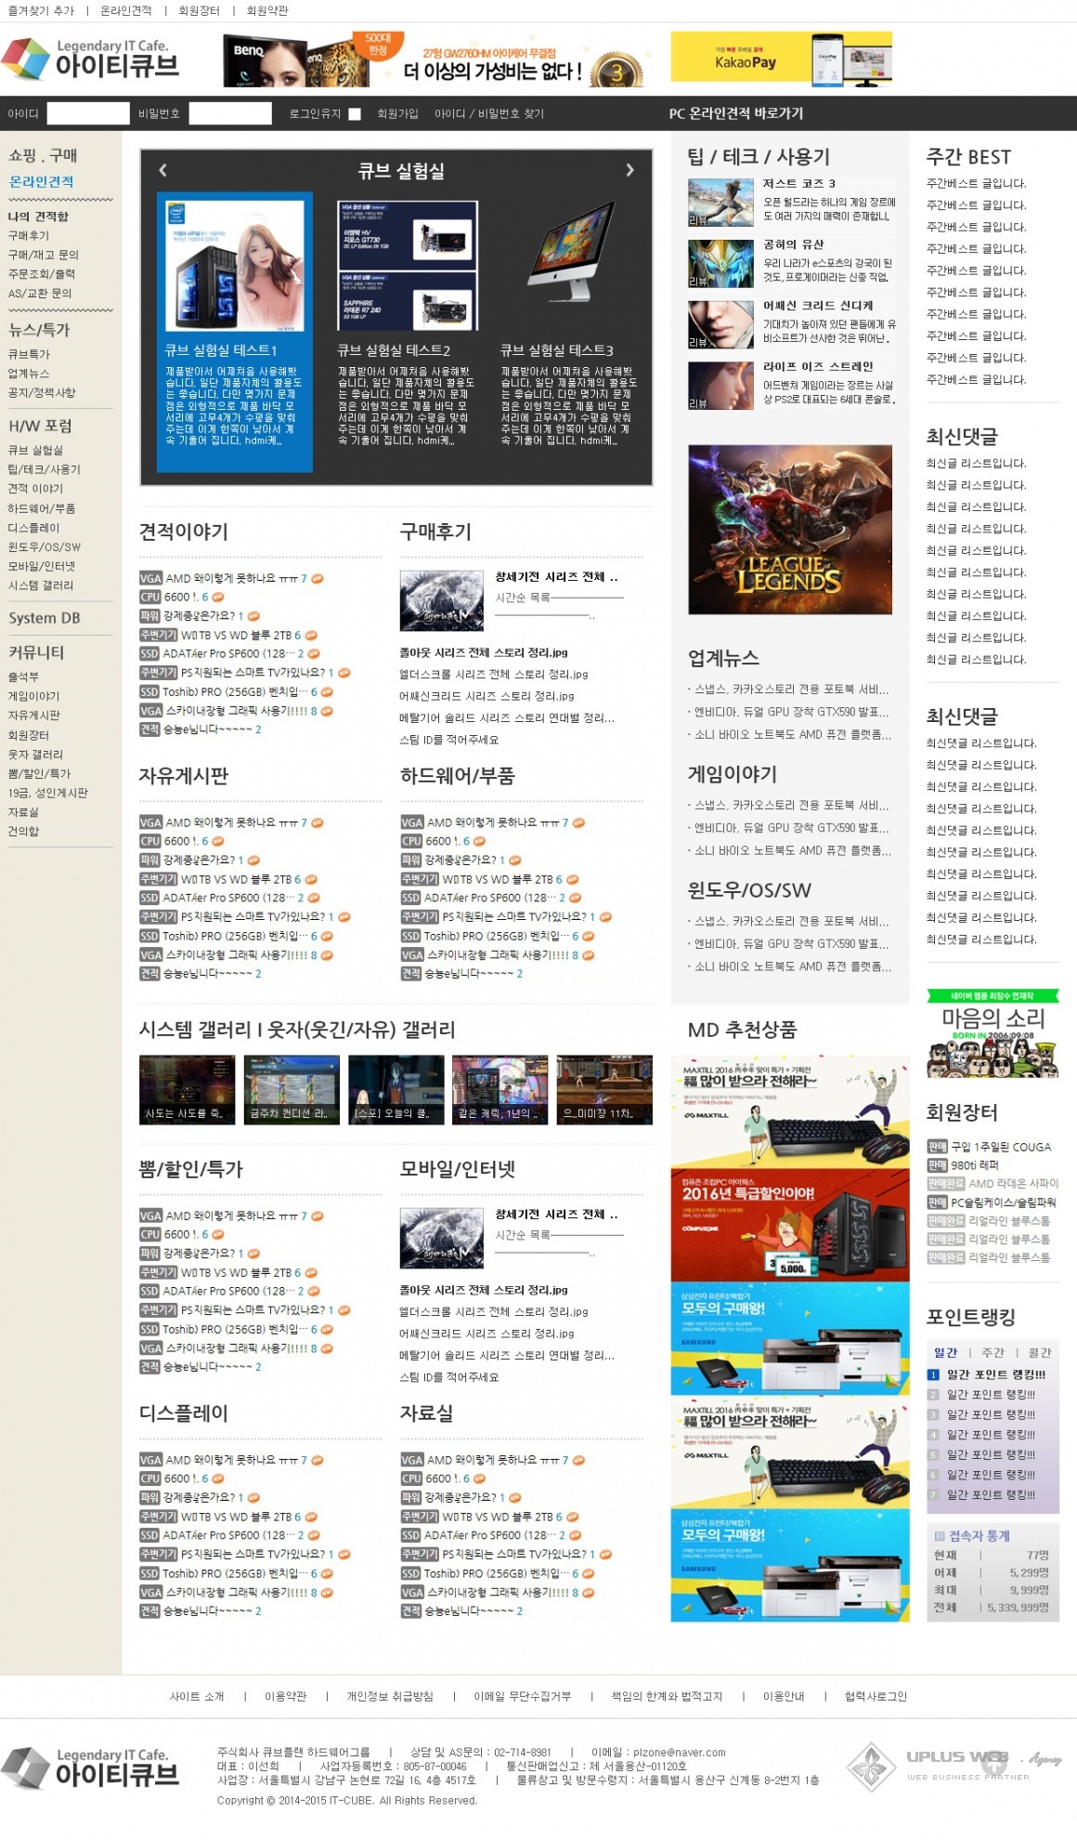The height and width of the screenshot is (1840, 1077).
Task: Click the 접속자 통계 grid icon
Action: point(939,1536)
